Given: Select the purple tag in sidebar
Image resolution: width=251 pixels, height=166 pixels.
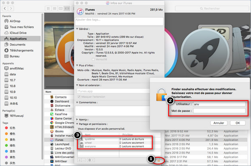Looking at the screenshot, I should [10, 157].
